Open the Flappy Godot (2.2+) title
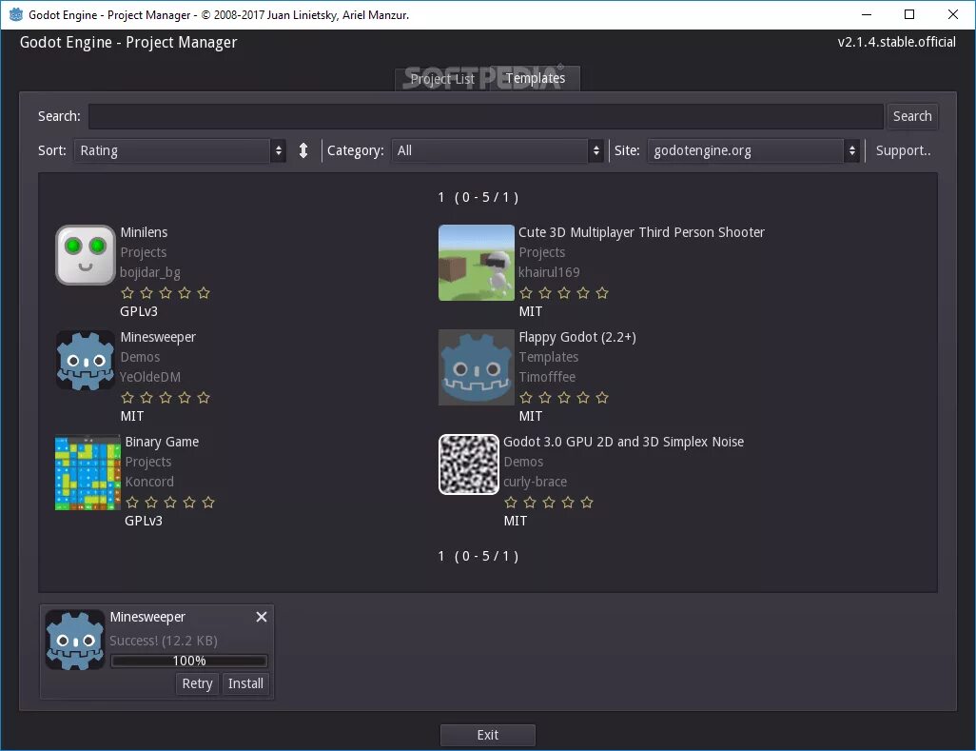 pyautogui.click(x=577, y=337)
